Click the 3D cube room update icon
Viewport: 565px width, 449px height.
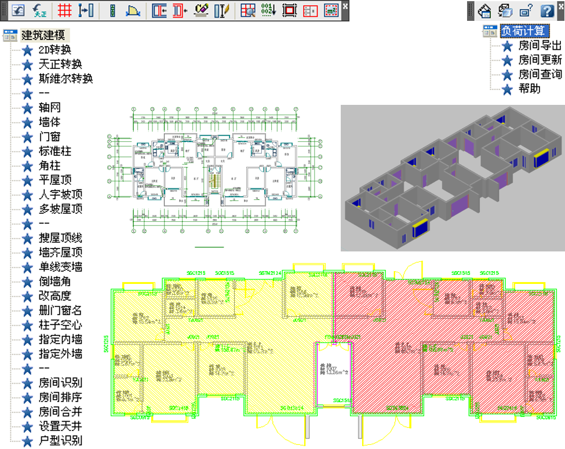pos(505,10)
